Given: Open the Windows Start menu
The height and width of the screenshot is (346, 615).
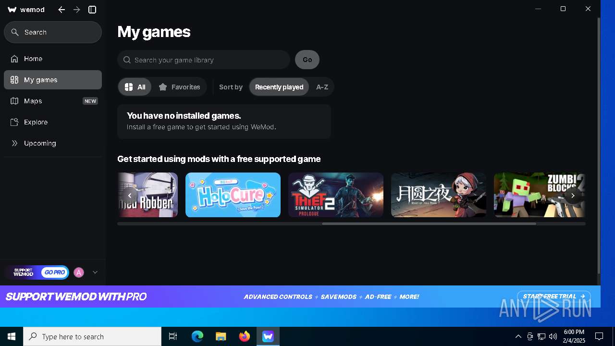Looking at the screenshot, I should tap(12, 336).
